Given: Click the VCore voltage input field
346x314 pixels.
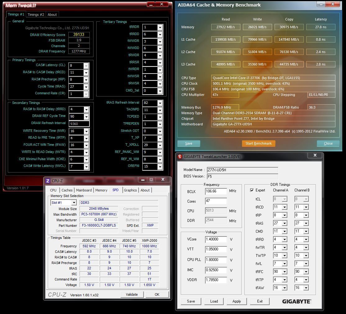Looking at the screenshot, I should click(x=216, y=239).
